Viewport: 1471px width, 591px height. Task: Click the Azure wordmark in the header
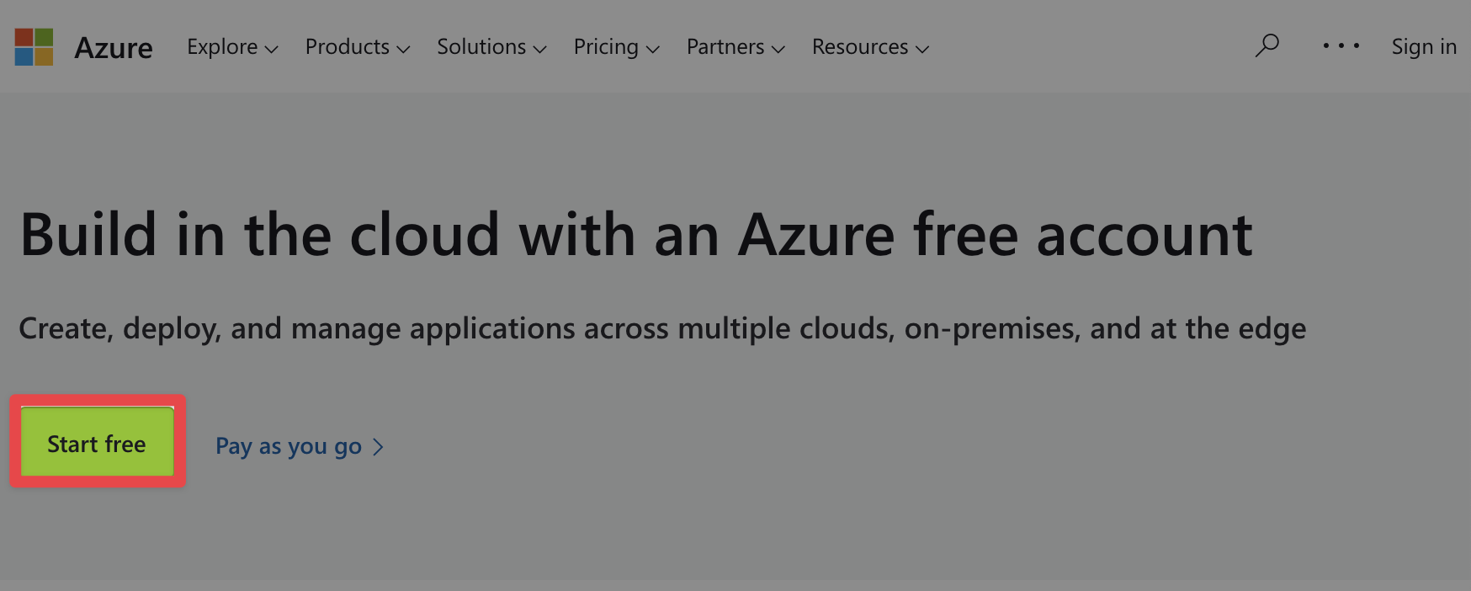113,48
